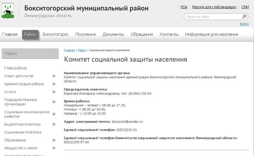Open Социально-экономическое развитие sidebar item
The width and height of the screenshot is (254, 156).
pyautogui.click(x=27, y=114)
